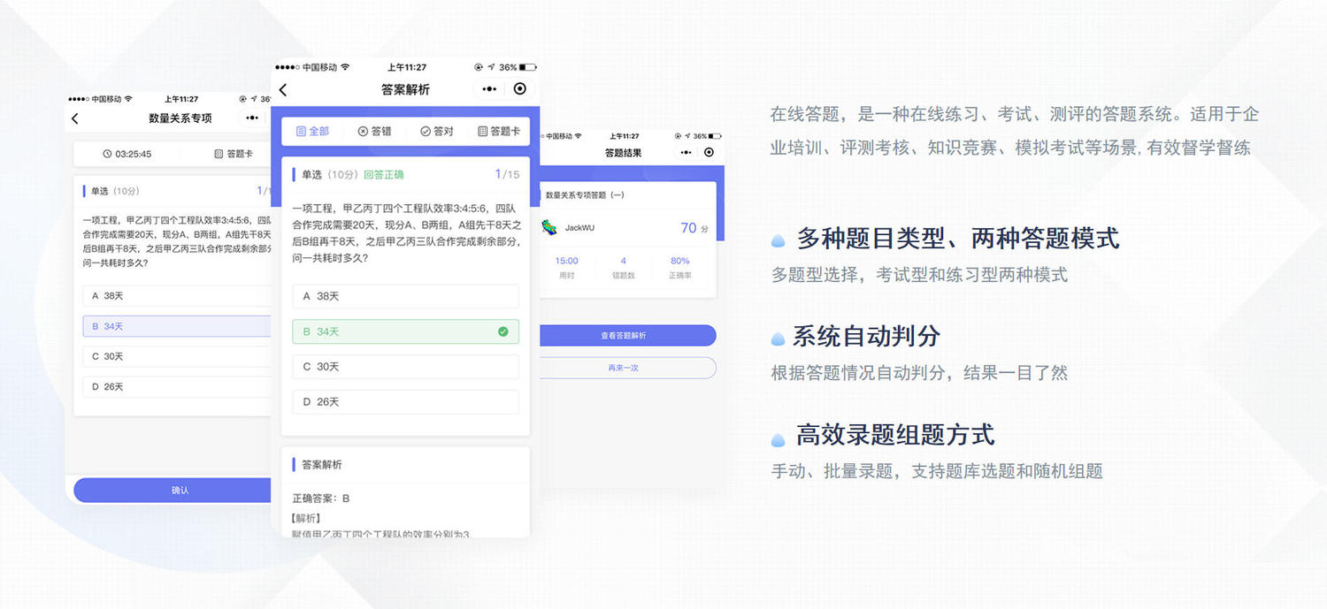Click the question text on 答案解析 screen
This screenshot has width=1327, height=609.
click(x=406, y=232)
